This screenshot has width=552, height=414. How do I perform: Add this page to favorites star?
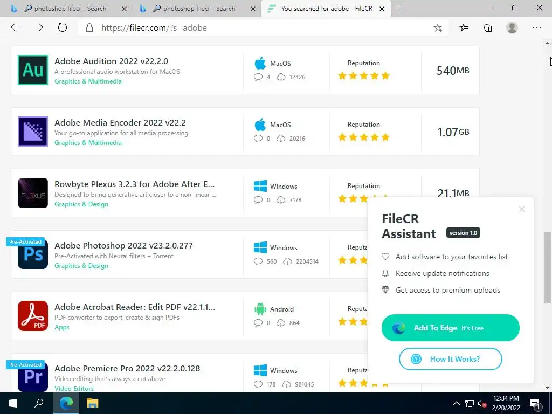[x=438, y=28]
